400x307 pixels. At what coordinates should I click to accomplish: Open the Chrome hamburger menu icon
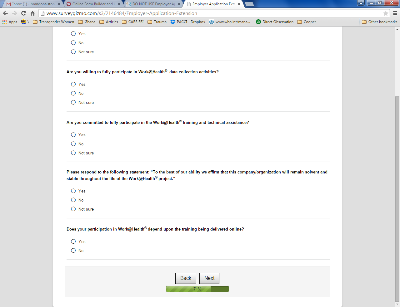click(x=395, y=13)
